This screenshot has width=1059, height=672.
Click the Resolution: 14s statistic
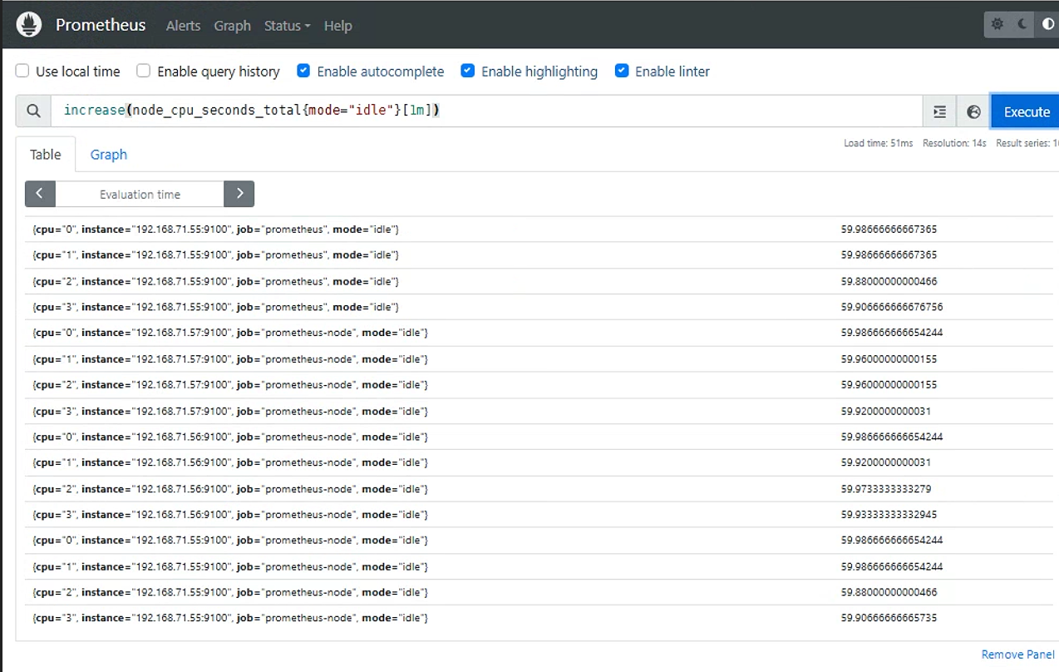pos(954,143)
